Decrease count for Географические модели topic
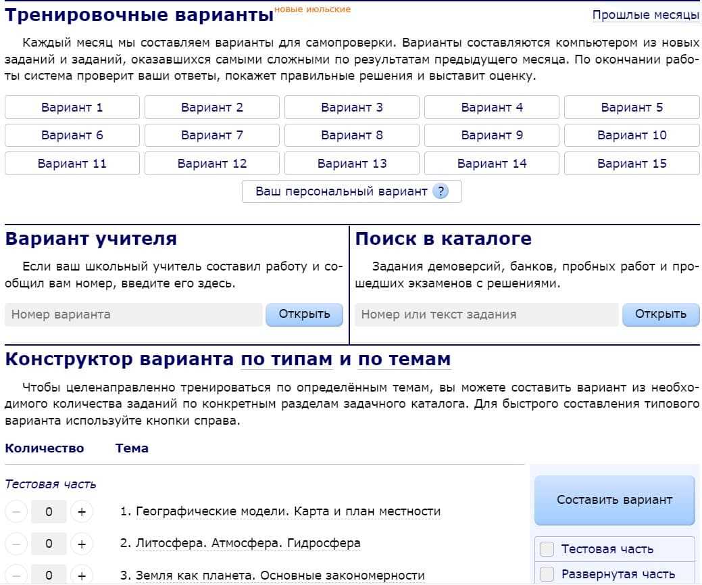 click(x=17, y=512)
